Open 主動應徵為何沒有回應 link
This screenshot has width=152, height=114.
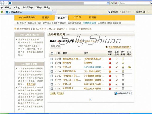click(x=120, y=47)
